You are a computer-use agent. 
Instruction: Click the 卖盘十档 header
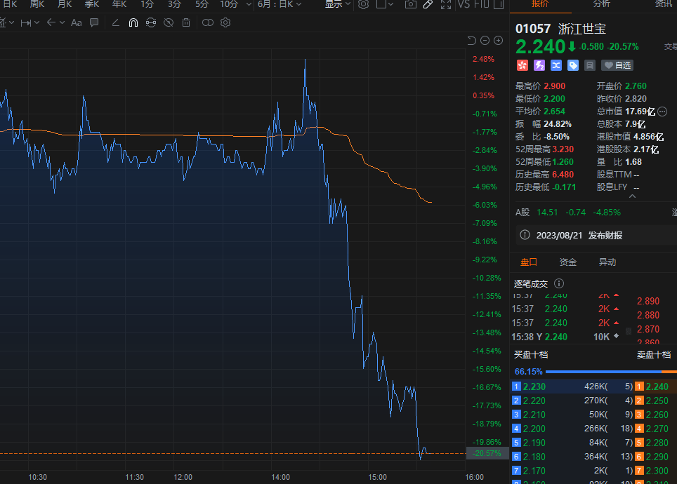point(654,355)
